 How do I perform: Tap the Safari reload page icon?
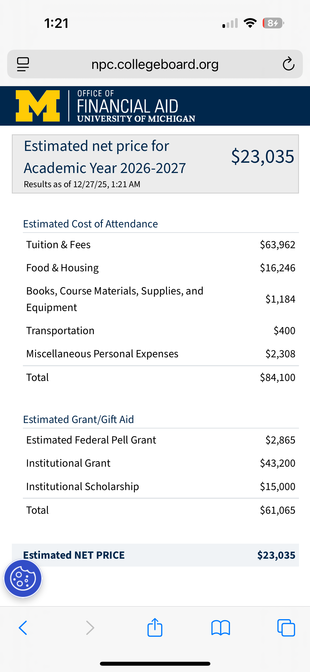(288, 64)
